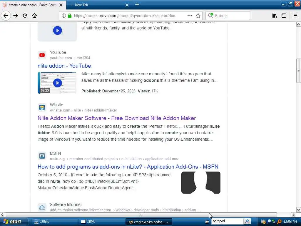Click the vertical scrollbar up arrow
This screenshot has width=301, height=226.
299,24
